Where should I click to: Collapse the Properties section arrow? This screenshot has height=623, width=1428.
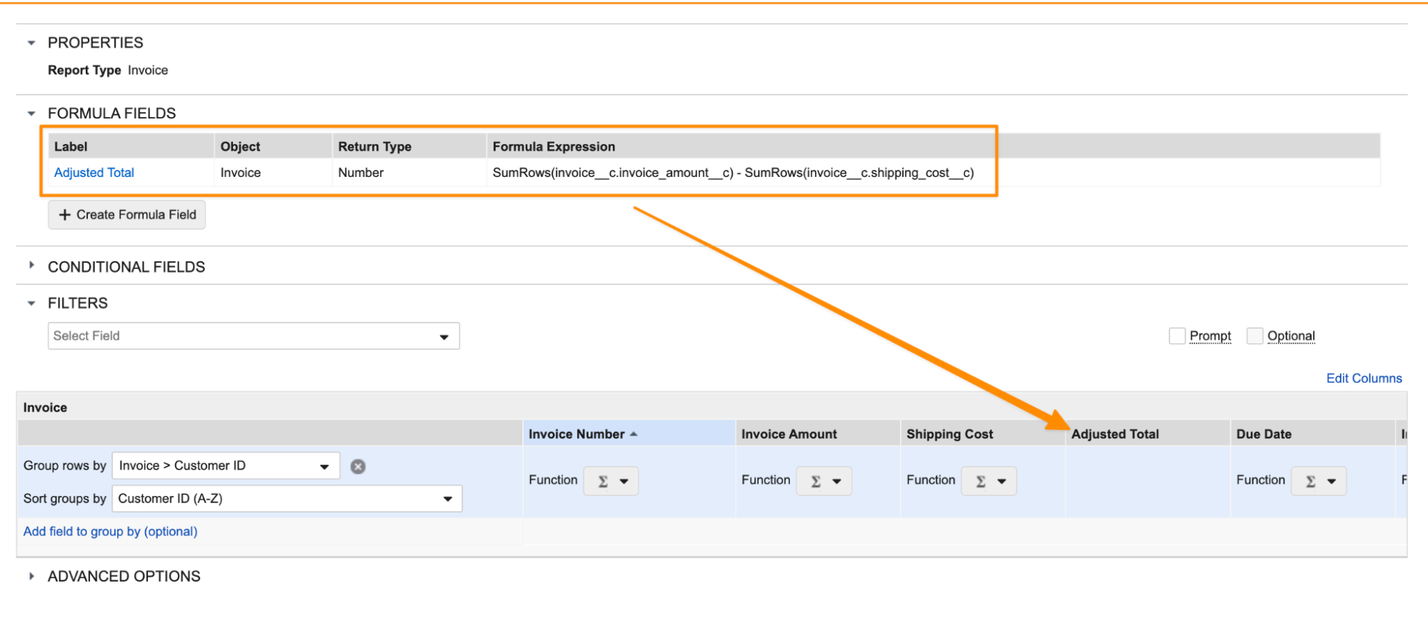[31, 43]
